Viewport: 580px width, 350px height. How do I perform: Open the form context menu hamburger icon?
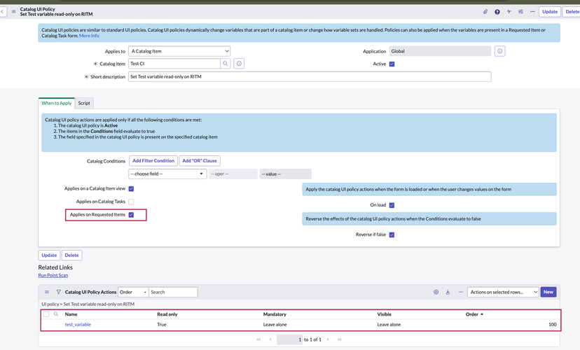click(x=14, y=12)
